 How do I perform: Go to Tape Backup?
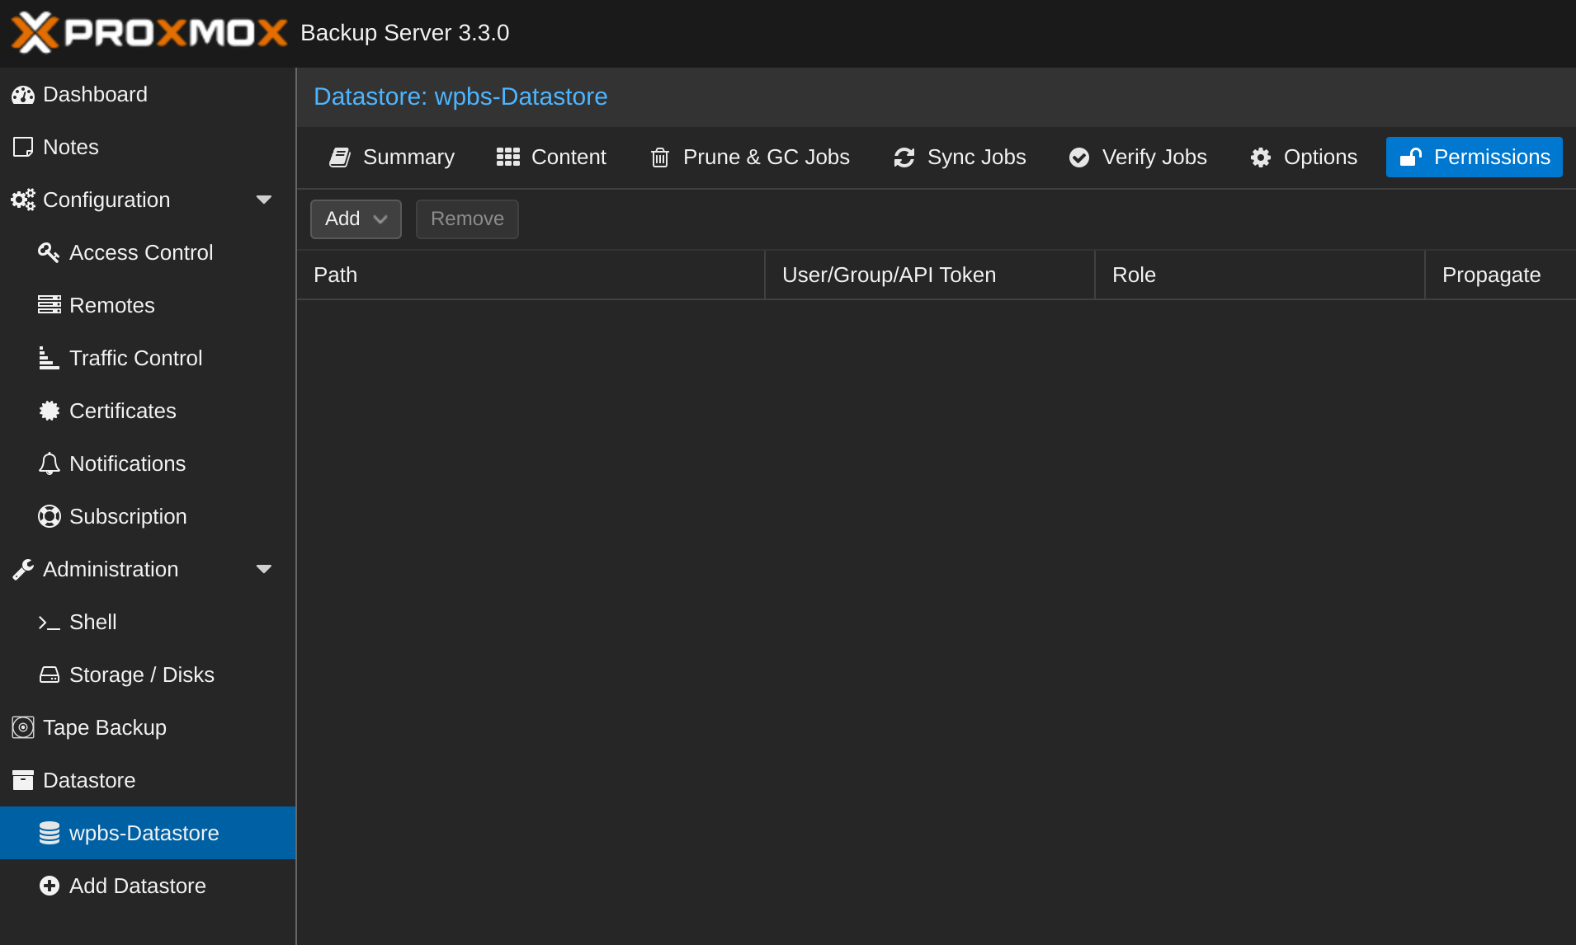[148, 727]
